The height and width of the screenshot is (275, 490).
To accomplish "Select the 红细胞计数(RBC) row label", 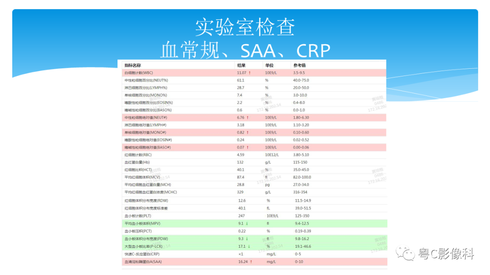I will point(138,155).
